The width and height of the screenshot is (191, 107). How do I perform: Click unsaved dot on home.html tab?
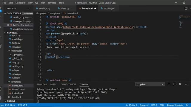point(95,8)
